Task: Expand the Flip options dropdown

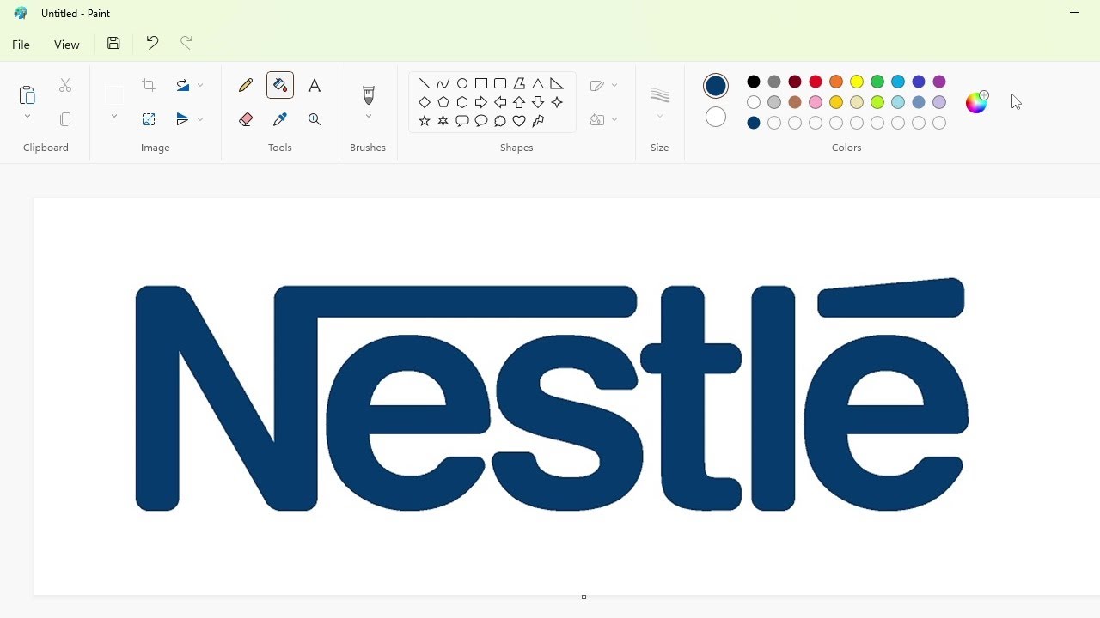Action: pos(200,119)
